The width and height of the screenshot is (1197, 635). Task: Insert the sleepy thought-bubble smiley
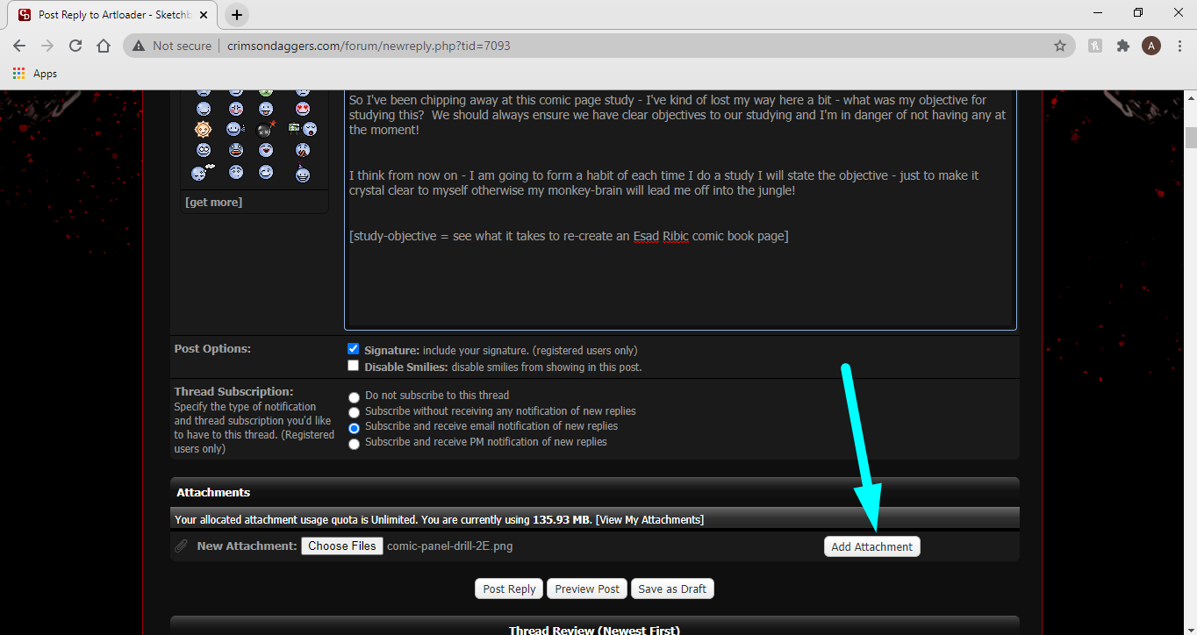coord(203,172)
